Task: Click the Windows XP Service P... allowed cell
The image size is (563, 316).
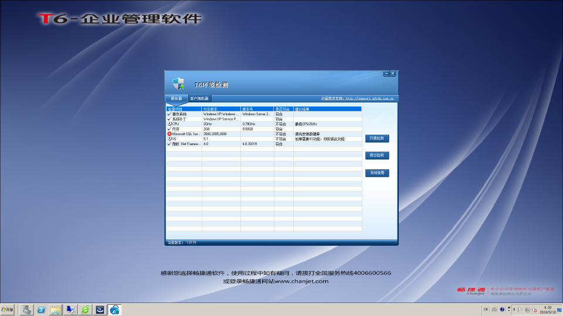Action: [221, 119]
